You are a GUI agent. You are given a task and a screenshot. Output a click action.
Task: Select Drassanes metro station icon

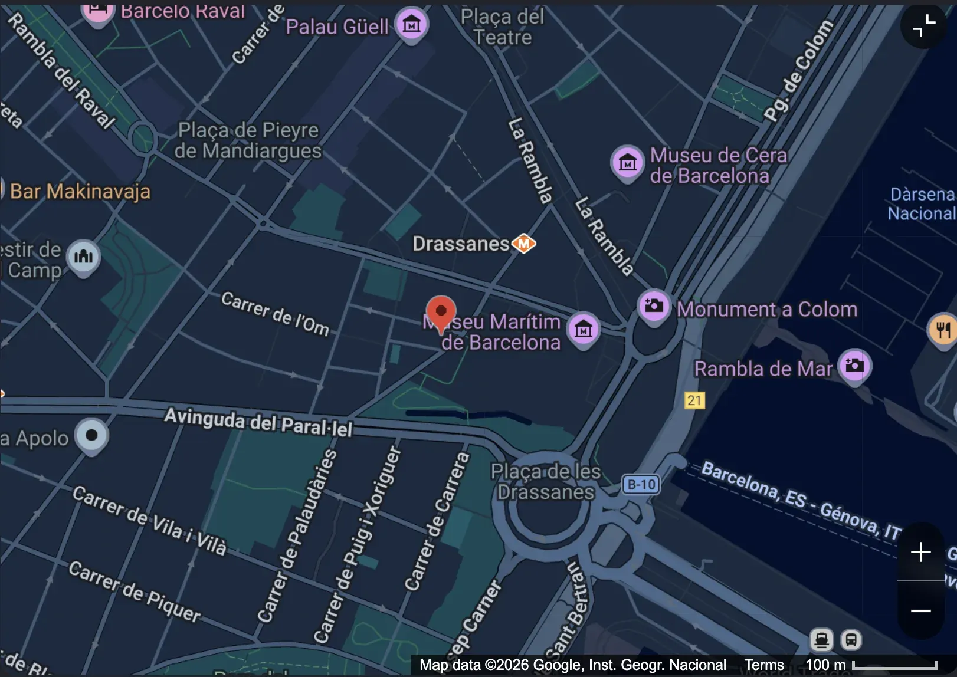[x=524, y=243]
